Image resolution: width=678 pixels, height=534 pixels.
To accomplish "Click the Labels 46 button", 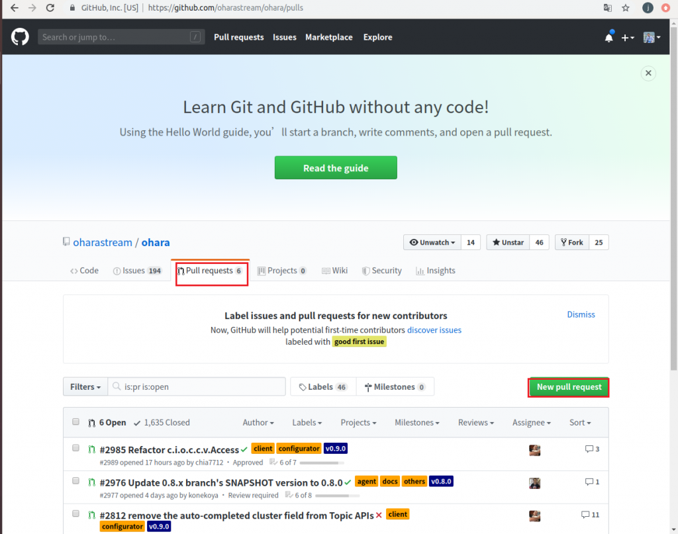I will tap(323, 386).
